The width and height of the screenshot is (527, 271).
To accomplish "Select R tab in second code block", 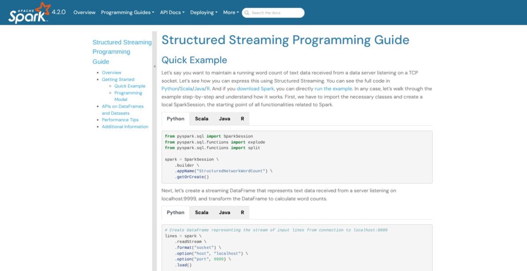I will pyautogui.click(x=242, y=212).
